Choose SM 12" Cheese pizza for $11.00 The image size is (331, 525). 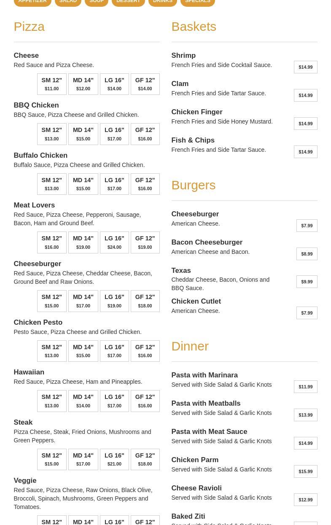52,84
